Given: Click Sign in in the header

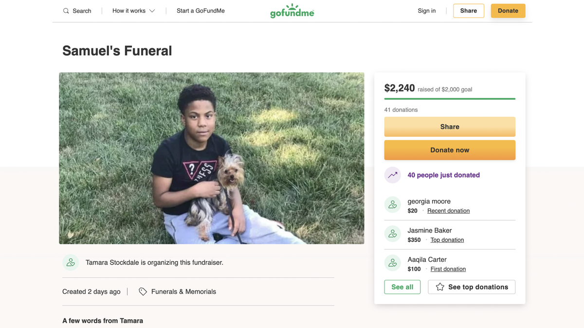Looking at the screenshot, I should point(426,11).
